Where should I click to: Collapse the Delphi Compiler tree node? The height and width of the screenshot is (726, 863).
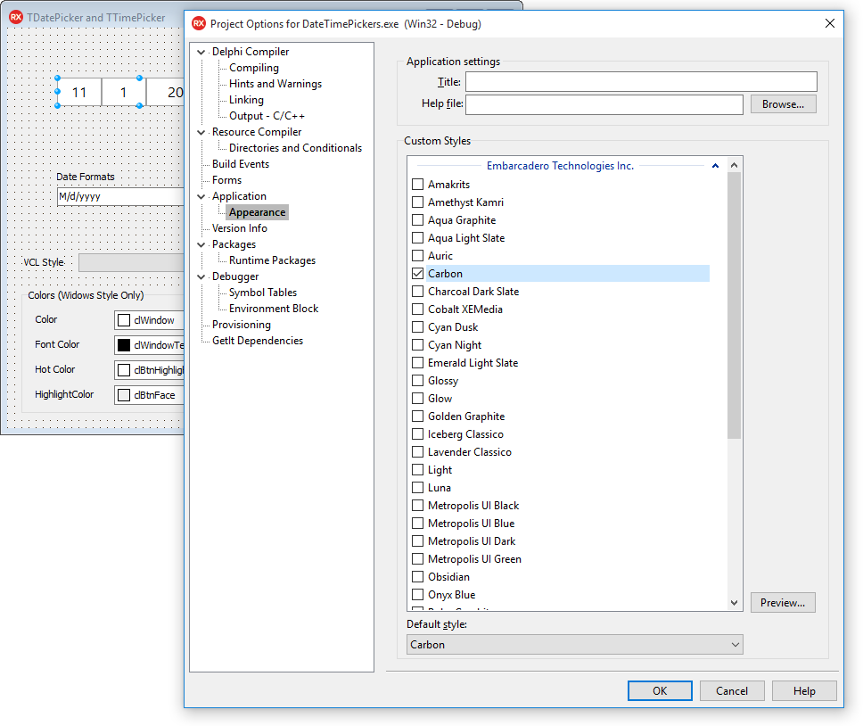pyautogui.click(x=201, y=52)
